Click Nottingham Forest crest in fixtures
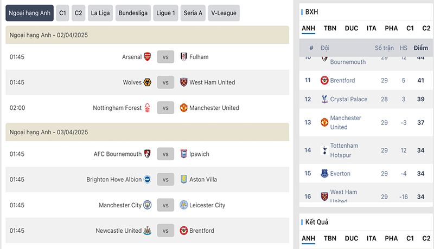 point(148,108)
